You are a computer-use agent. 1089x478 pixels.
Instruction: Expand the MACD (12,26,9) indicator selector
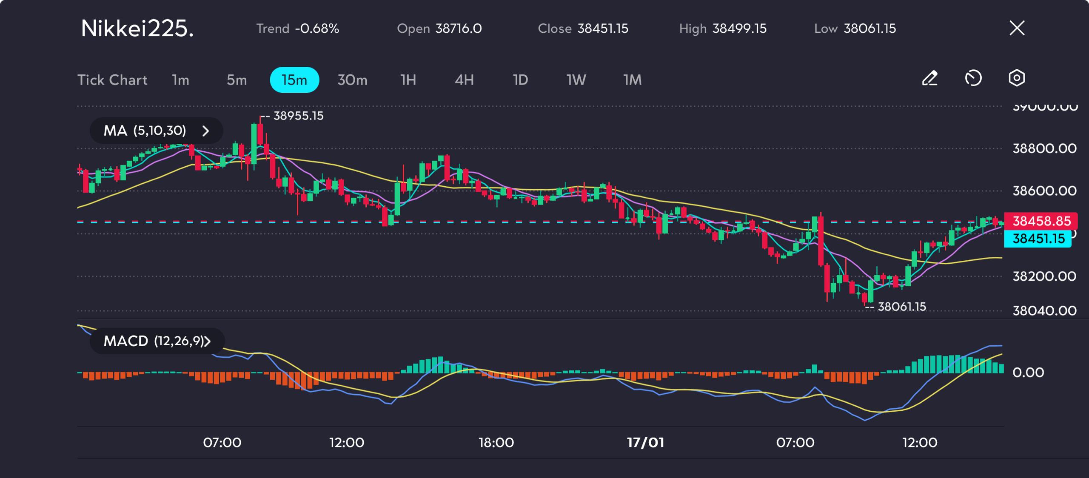point(157,341)
